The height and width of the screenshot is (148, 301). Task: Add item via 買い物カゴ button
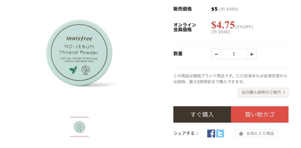point(259,114)
